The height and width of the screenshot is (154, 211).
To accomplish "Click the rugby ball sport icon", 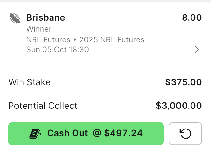I will click(x=15, y=18).
